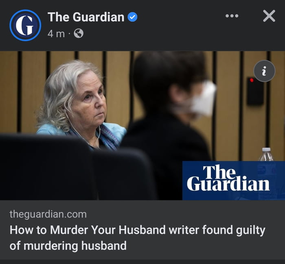
Task: Click the water bottle in the photo
Action: pos(266,155)
